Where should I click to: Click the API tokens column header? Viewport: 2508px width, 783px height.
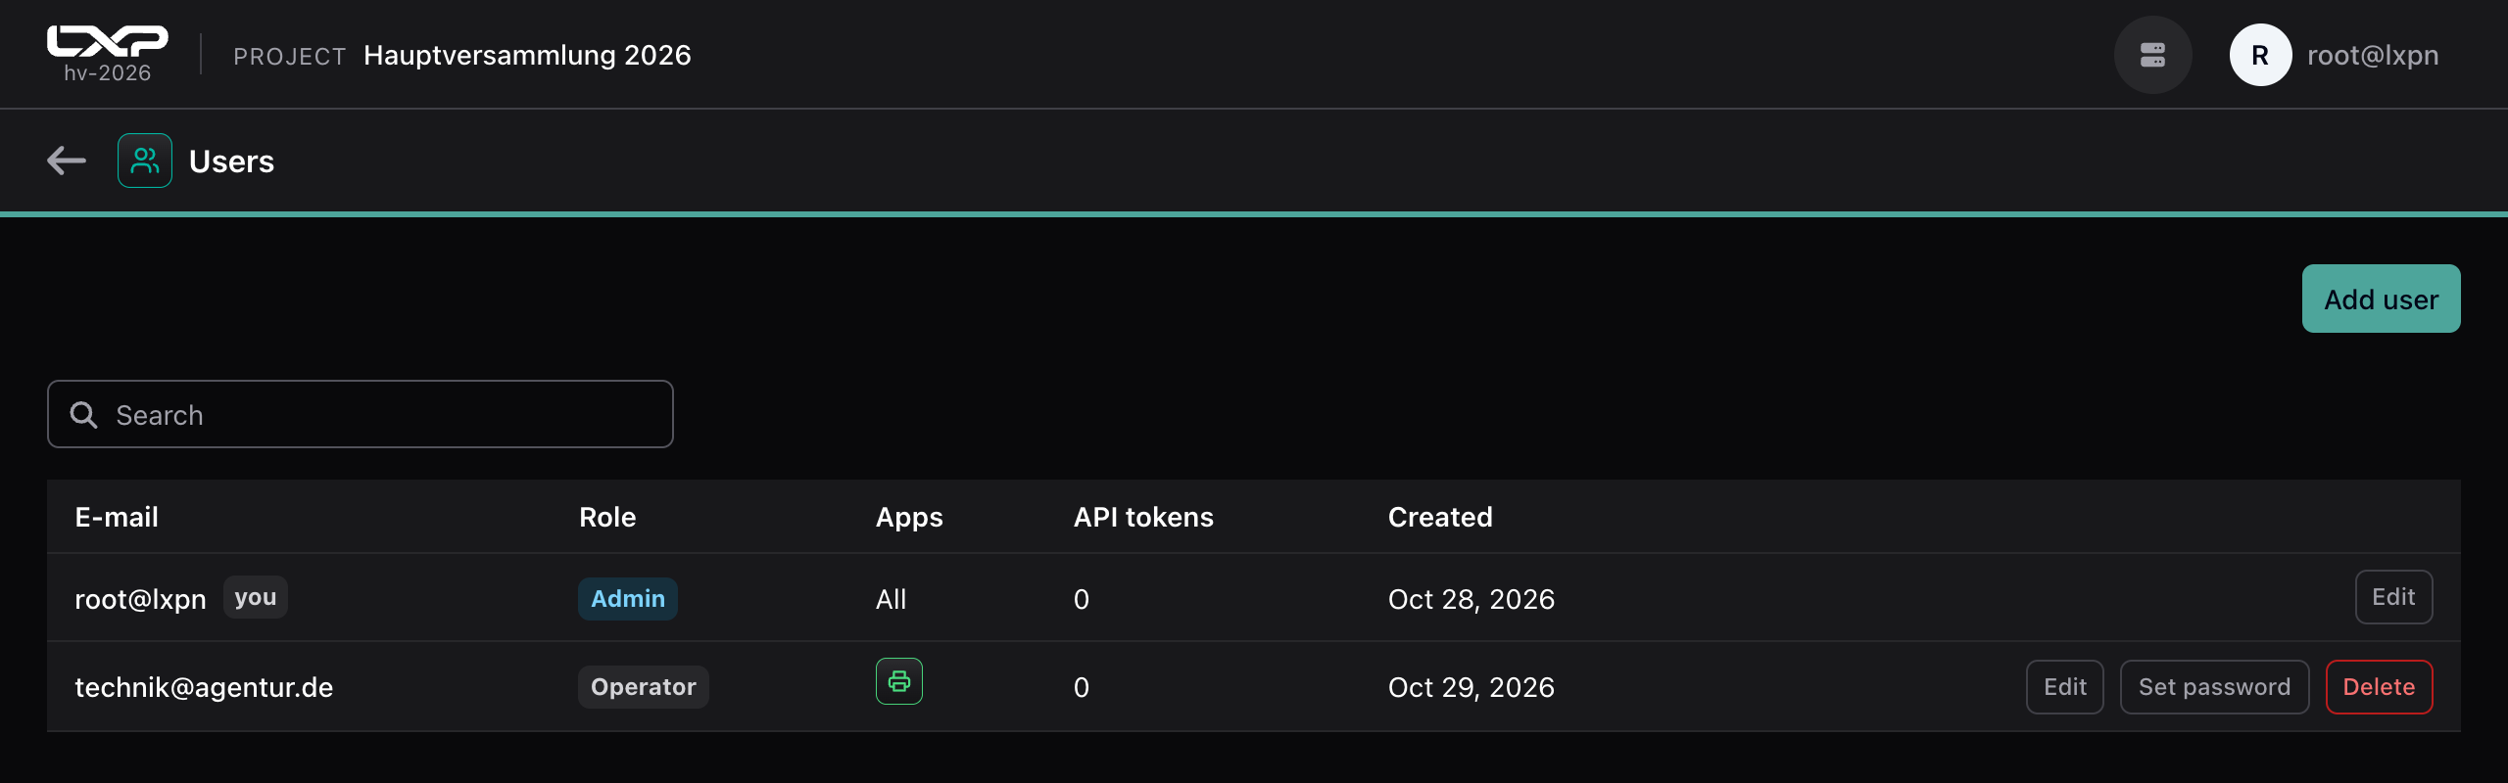point(1143,517)
